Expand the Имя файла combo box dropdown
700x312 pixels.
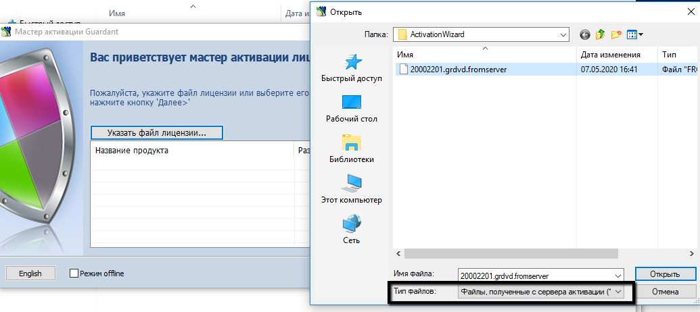(618, 276)
